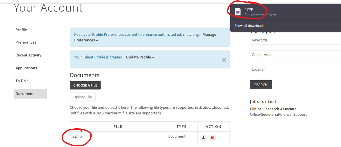
Task: Click the a.php file icon in downloads
Action: click(x=238, y=12)
